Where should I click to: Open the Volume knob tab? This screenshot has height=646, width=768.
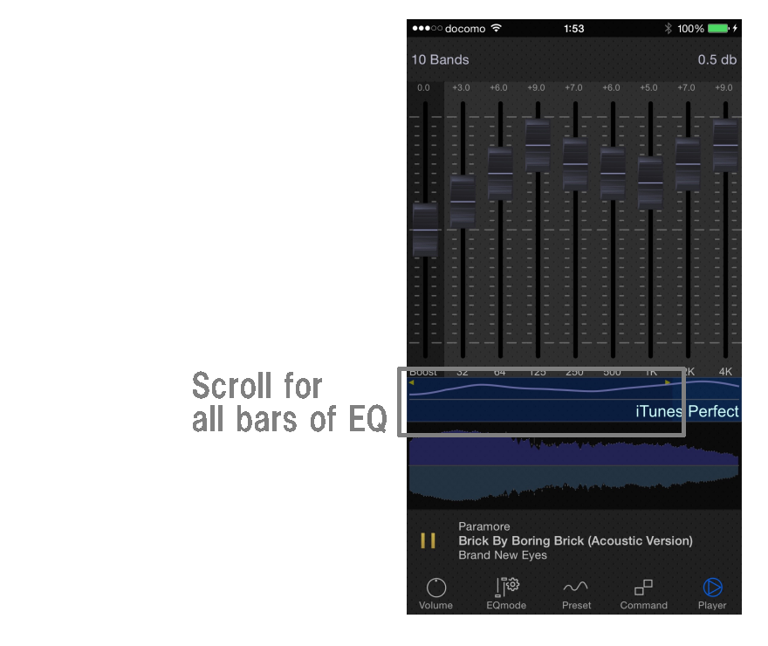[x=435, y=594]
